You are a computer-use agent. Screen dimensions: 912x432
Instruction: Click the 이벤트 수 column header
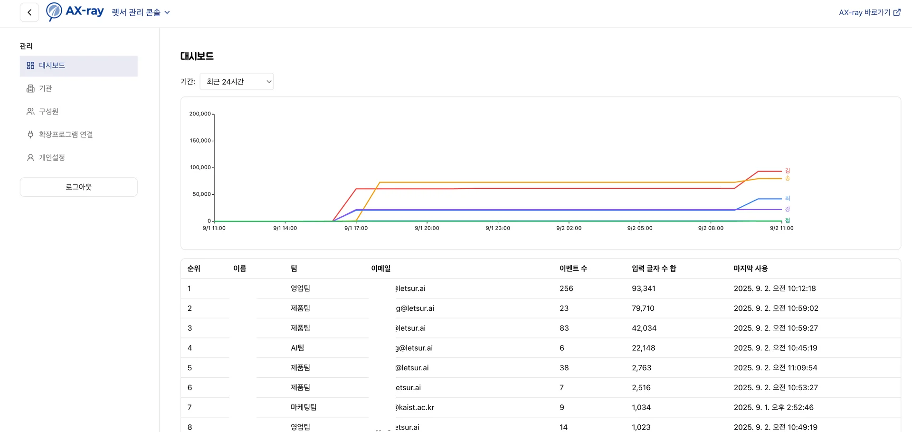(573, 269)
